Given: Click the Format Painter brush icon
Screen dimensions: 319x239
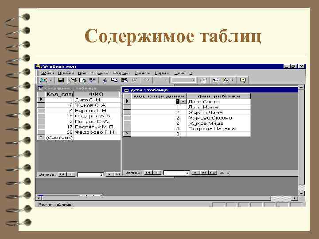Looking at the screenshot, I should 134,80.
